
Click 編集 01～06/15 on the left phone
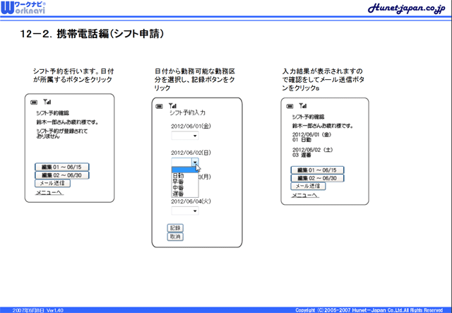click(61, 167)
